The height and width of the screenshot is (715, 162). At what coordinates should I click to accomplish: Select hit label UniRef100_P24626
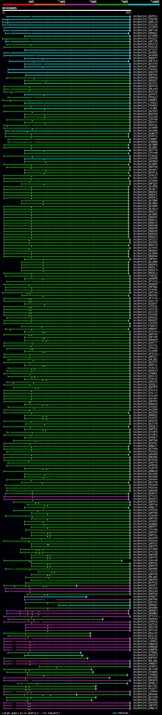145,156
